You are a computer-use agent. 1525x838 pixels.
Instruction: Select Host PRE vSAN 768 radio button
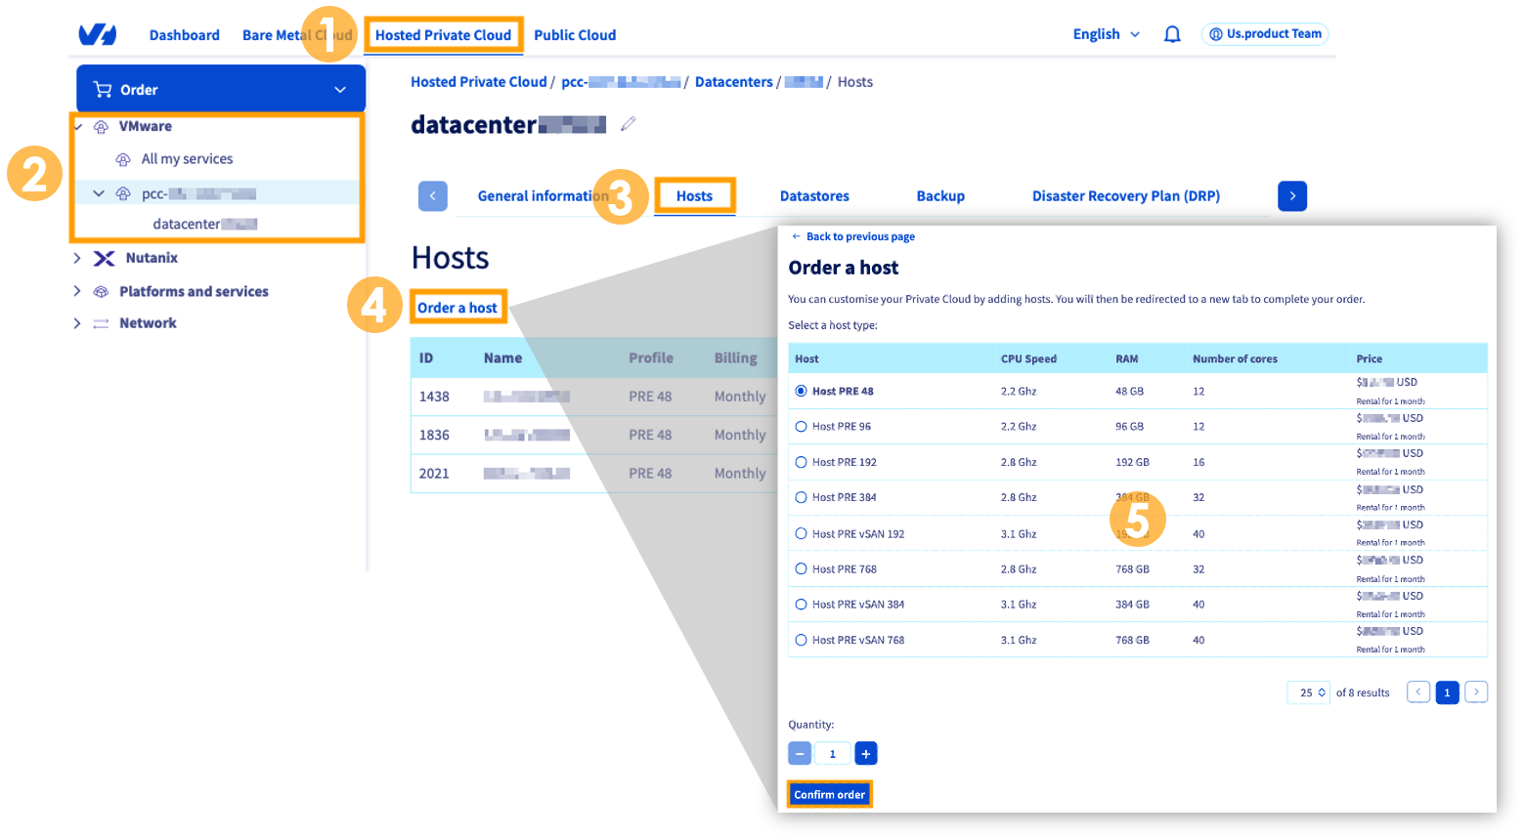point(802,641)
